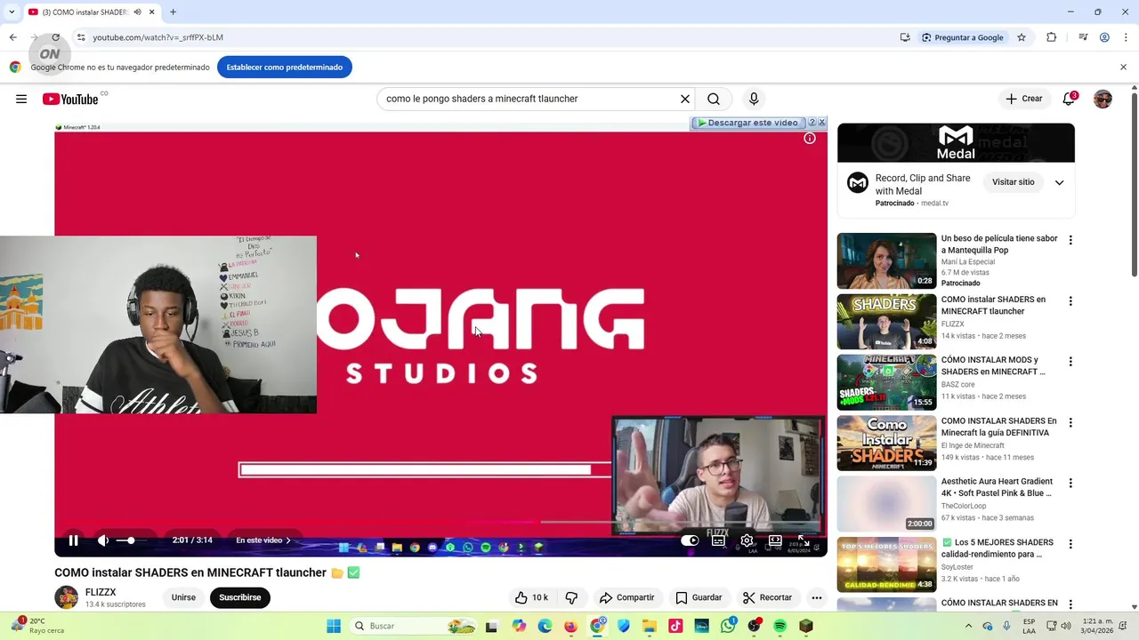The height and width of the screenshot is (640, 1139).
Task: Open options for Aesthetic Aura Heart Gradient
Action: (1070, 484)
